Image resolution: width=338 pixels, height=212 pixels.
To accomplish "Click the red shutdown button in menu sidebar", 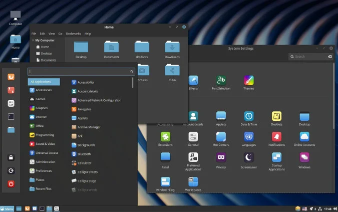I will coord(11,184).
